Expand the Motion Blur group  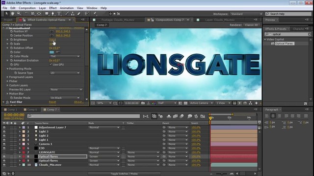click(x=8, y=93)
